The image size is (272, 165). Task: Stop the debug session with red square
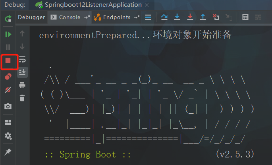tap(8, 60)
